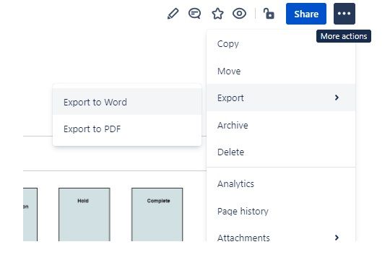Open Analytics from the actions menu

click(281, 184)
